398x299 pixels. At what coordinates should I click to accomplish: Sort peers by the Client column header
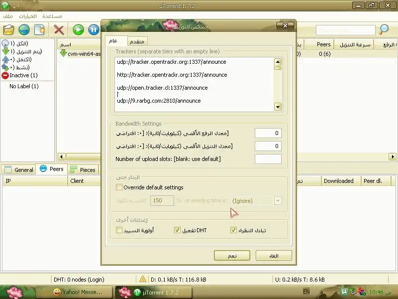coord(85,181)
